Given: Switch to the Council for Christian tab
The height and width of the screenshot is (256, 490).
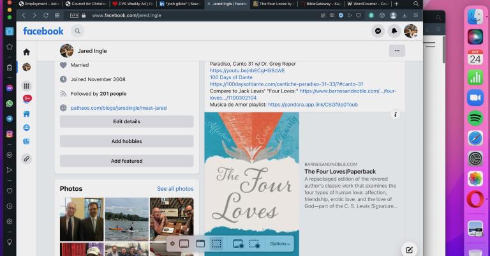Looking at the screenshot, I should [86, 4].
